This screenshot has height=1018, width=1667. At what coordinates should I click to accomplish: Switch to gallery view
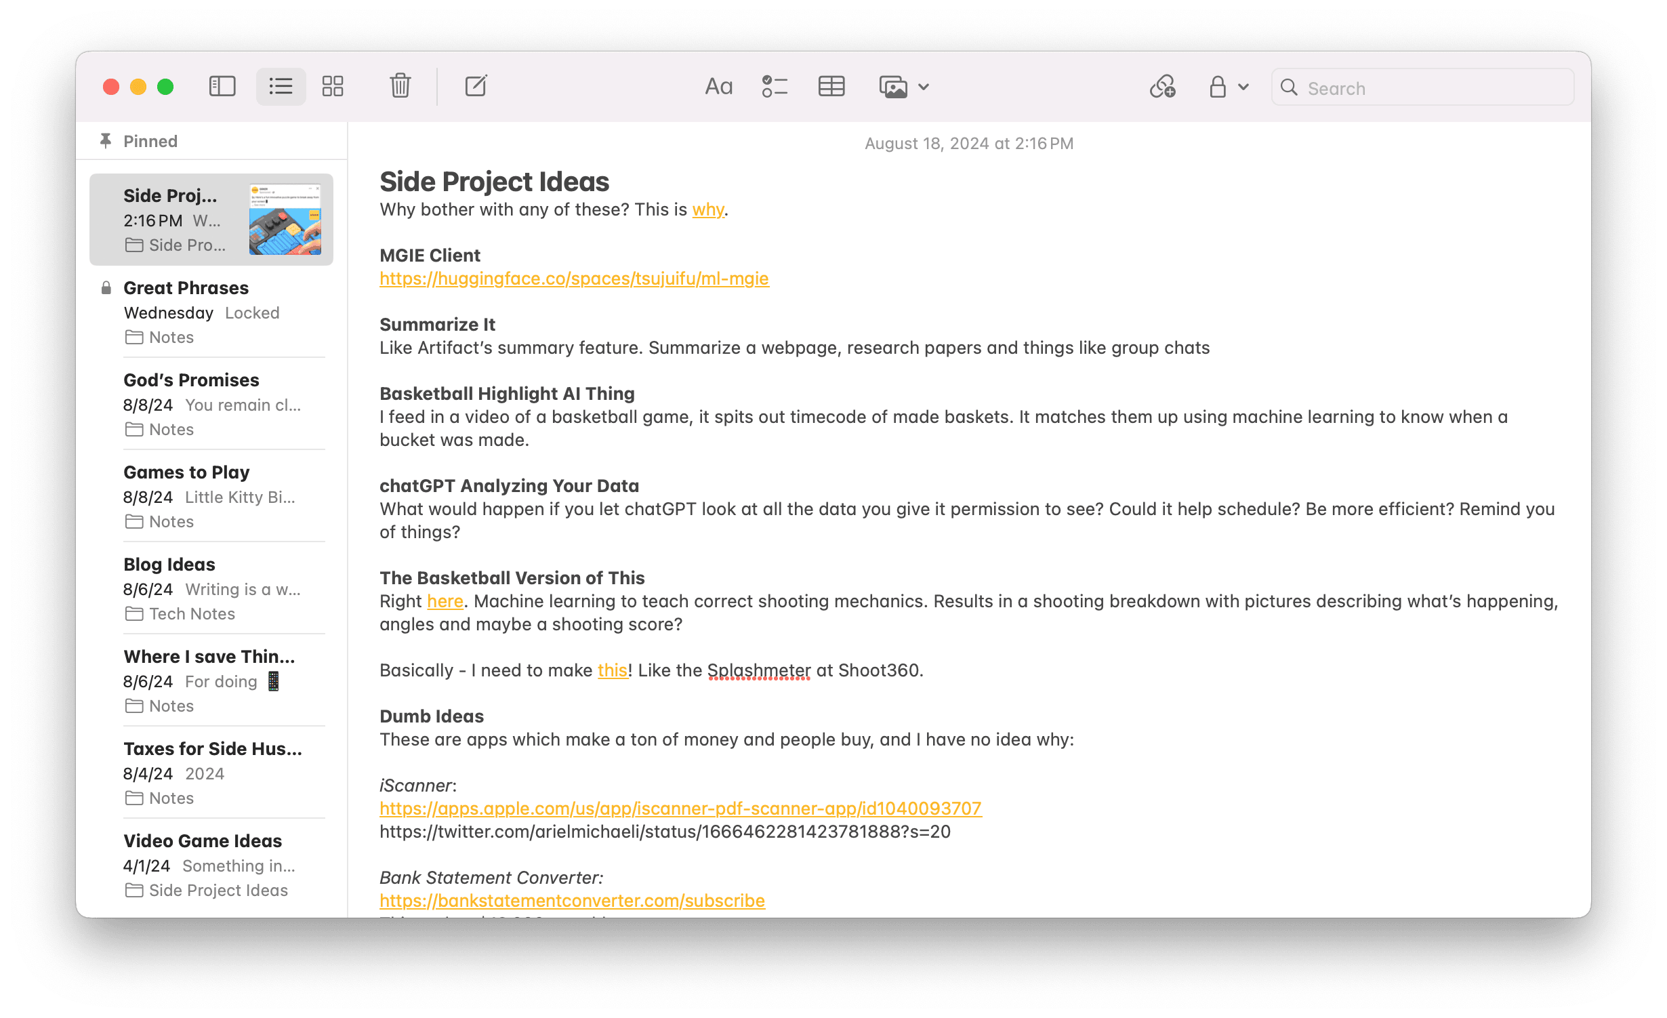tap(333, 86)
